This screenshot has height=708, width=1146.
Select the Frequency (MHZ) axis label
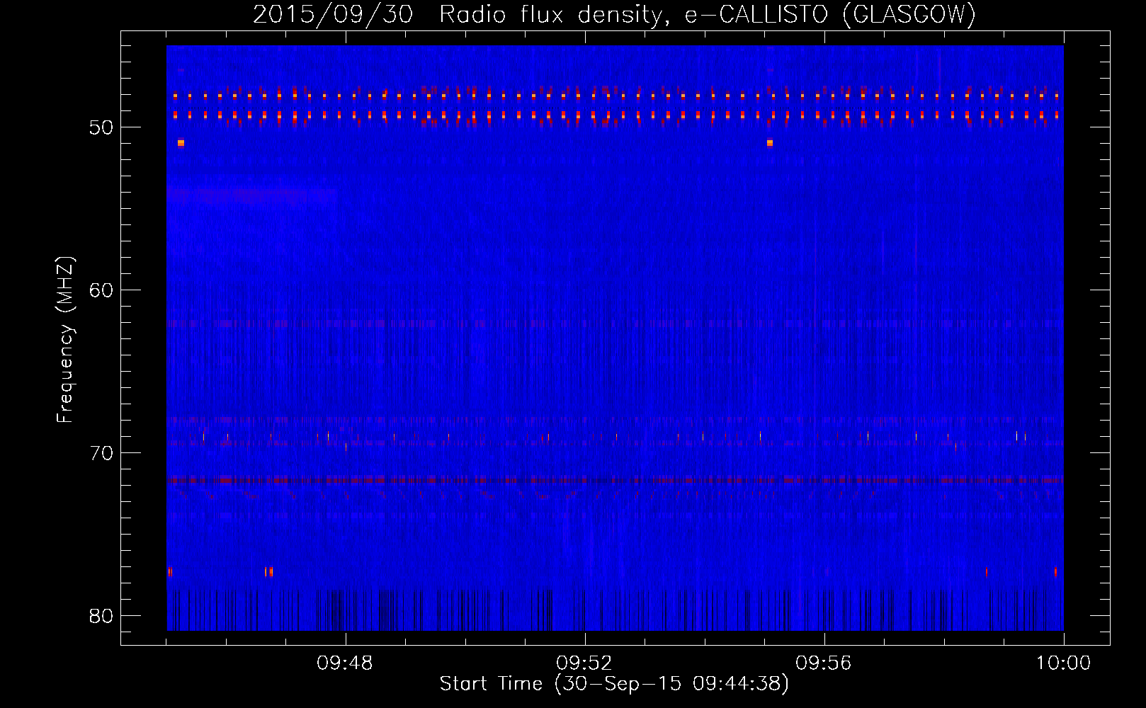pyautogui.click(x=64, y=340)
